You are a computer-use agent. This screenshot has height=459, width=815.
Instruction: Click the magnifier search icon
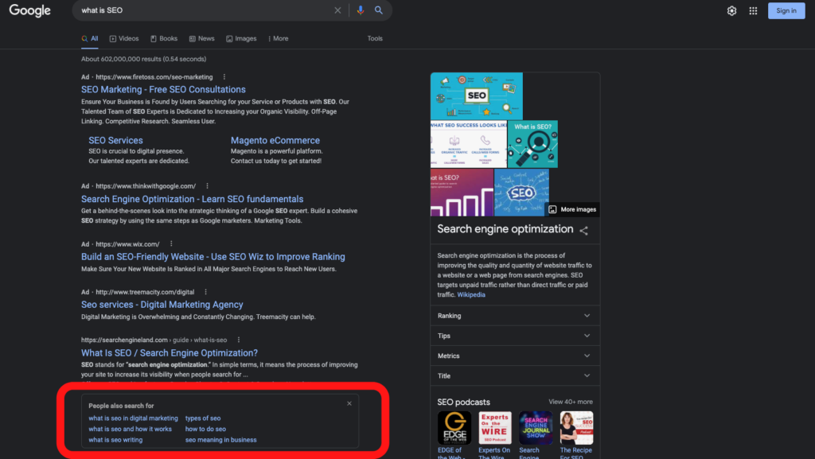[x=379, y=10]
